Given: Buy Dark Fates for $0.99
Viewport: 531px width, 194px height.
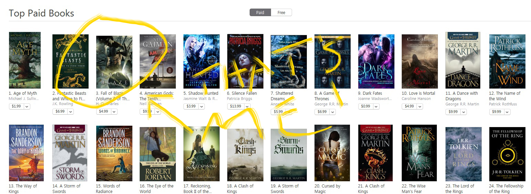Looking at the screenshot, I should tap(365, 106).
